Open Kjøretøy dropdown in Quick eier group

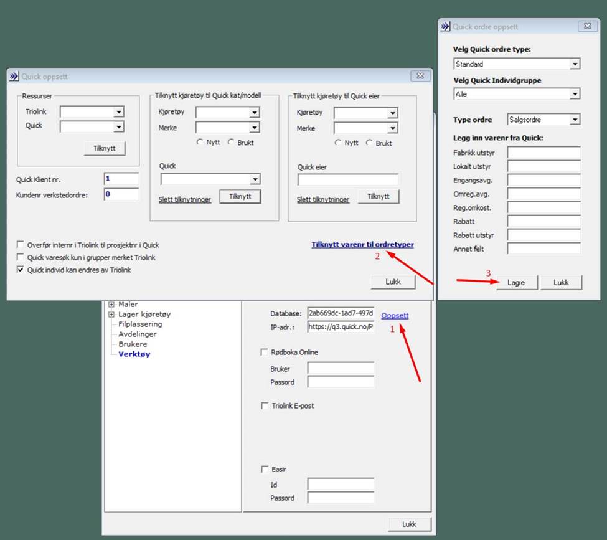[393, 113]
